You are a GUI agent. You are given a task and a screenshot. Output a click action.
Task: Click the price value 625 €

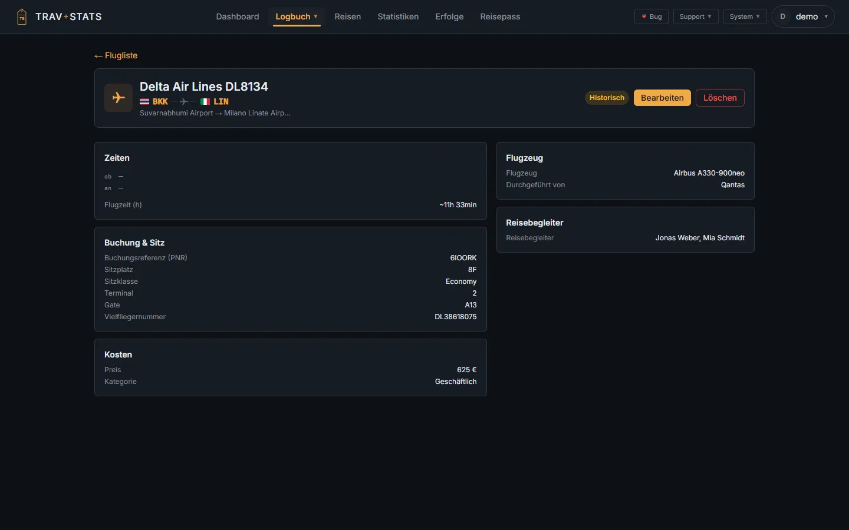coord(467,370)
